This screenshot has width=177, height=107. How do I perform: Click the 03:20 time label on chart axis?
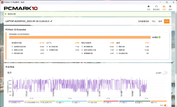pyautogui.click(x=32, y=98)
